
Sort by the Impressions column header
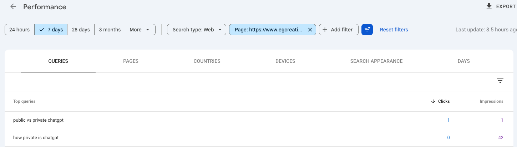click(491, 101)
